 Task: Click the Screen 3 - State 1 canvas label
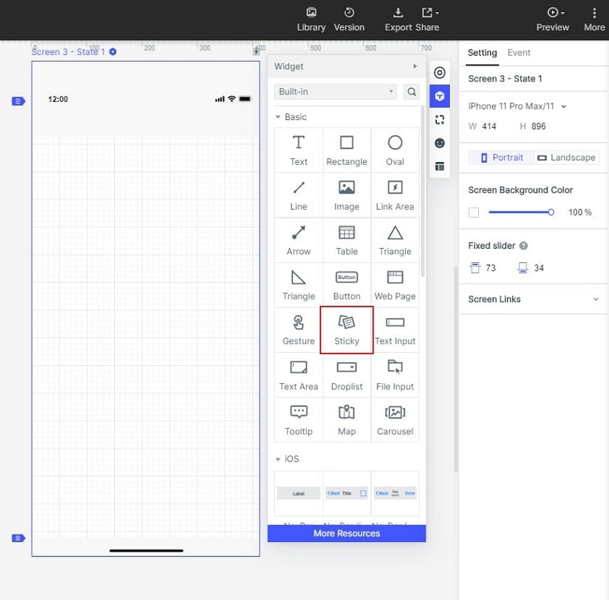pos(68,52)
